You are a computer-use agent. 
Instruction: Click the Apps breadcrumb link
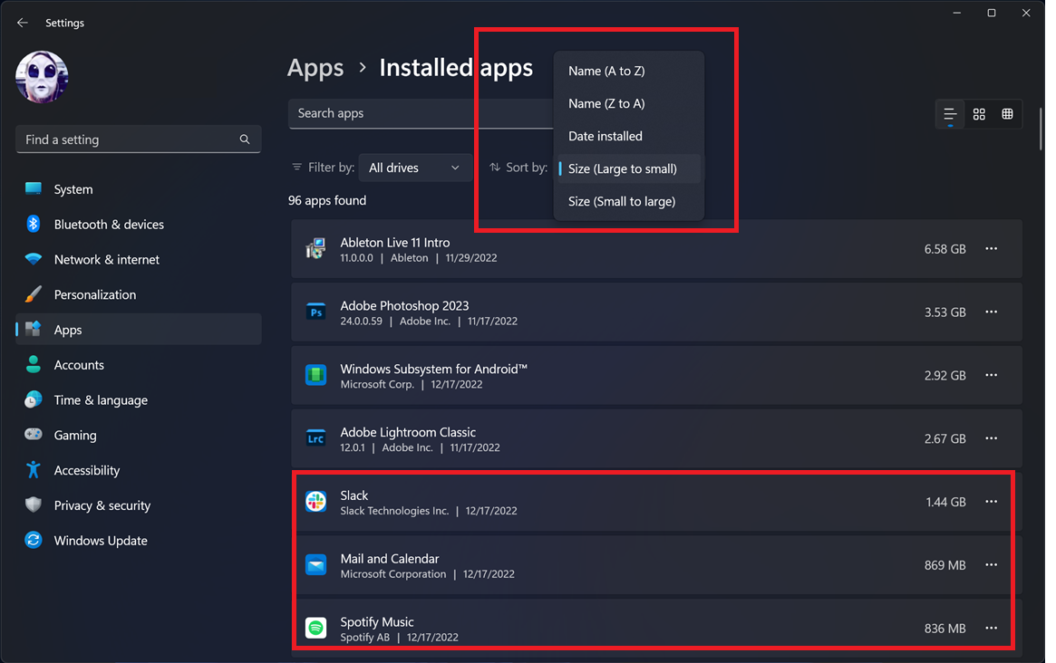point(315,67)
